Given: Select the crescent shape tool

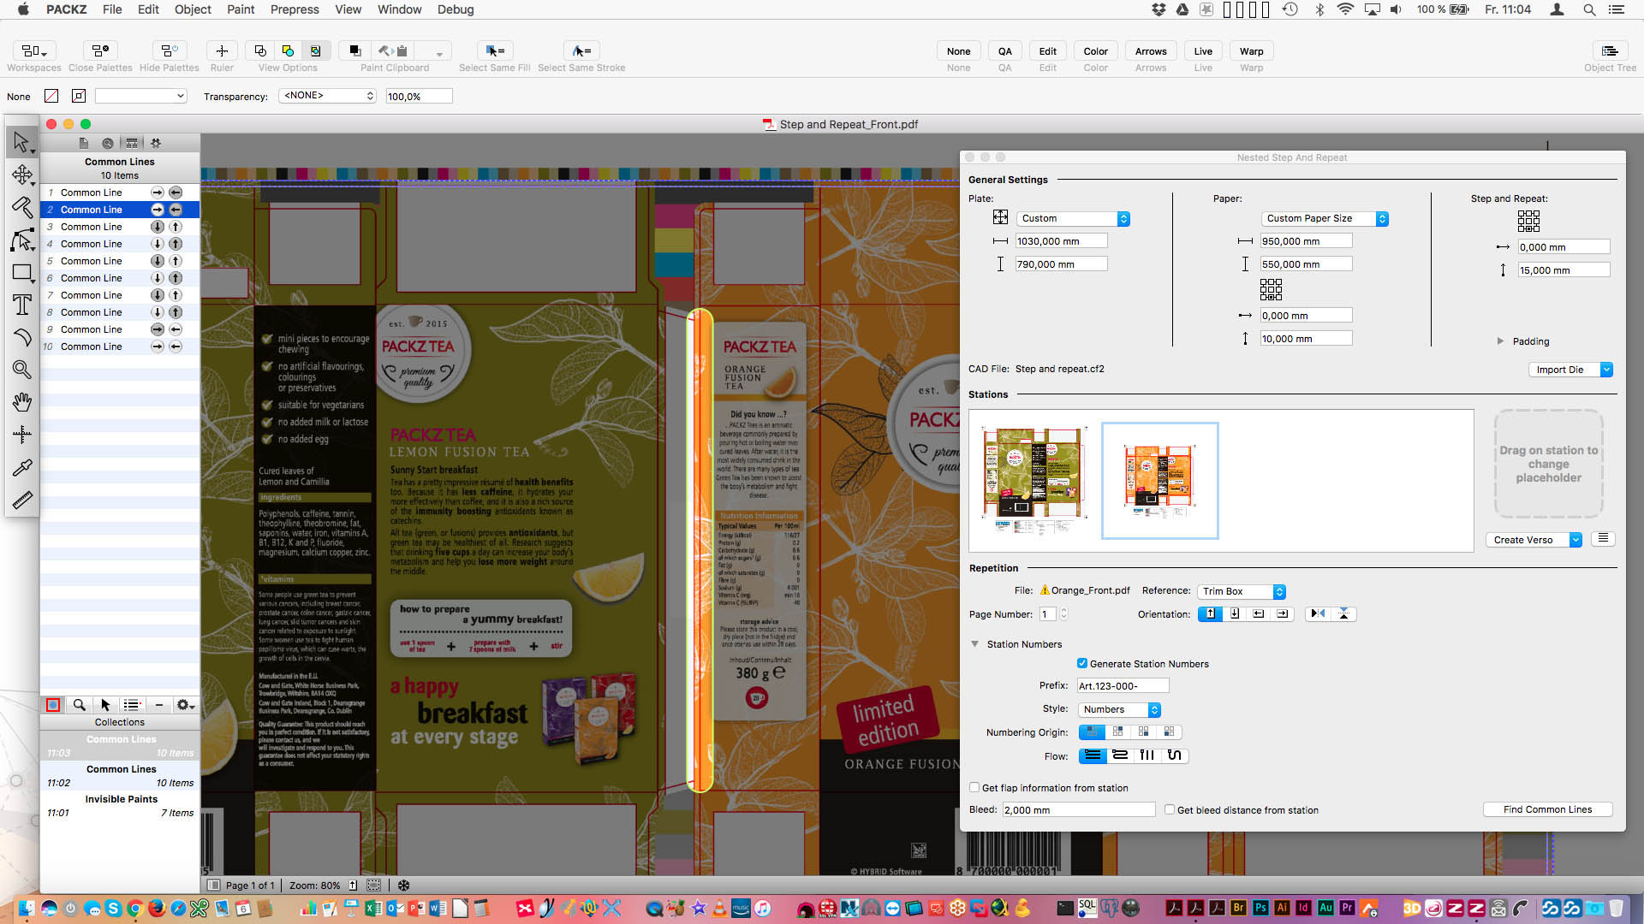Looking at the screenshot, I should [21, 337].
